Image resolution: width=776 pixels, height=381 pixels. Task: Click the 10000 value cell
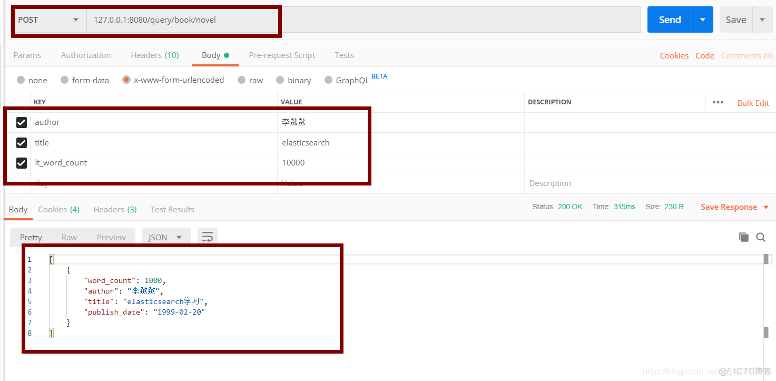[400, 163]
